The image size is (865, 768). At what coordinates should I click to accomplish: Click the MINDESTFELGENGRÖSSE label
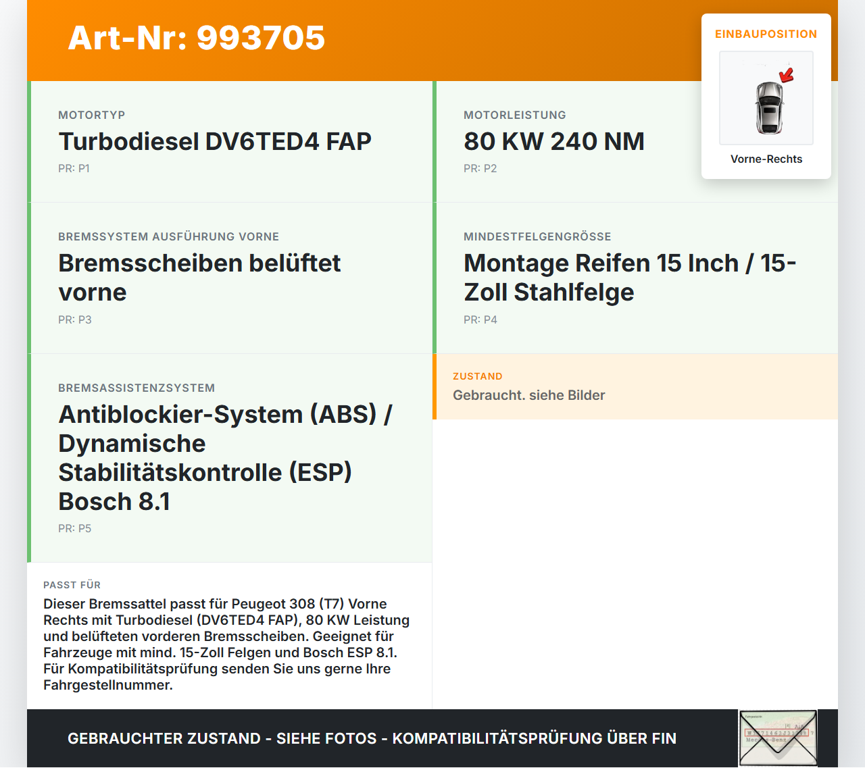click(537, 236)
